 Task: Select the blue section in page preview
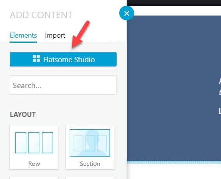click(174, 89)
